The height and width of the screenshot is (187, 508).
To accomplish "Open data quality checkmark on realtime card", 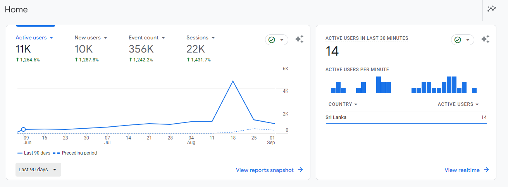I will coord(463,40).
